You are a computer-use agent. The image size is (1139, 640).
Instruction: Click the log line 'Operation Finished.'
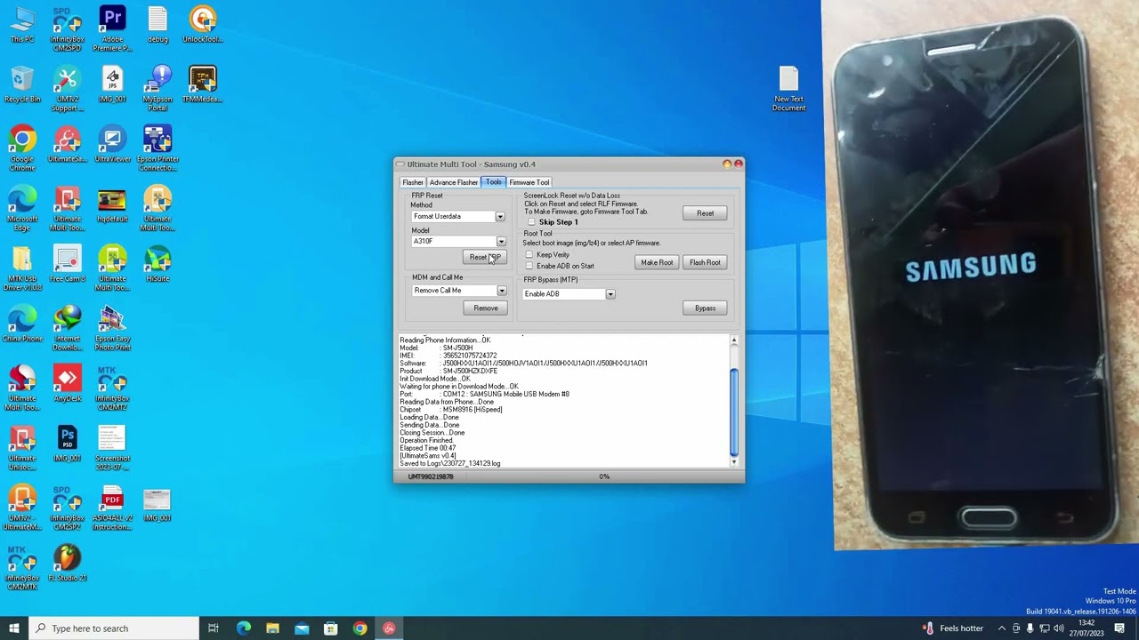click(426, 441)
